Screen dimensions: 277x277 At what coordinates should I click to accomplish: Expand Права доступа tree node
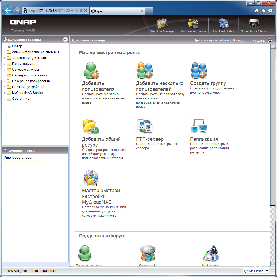(5, 64)
